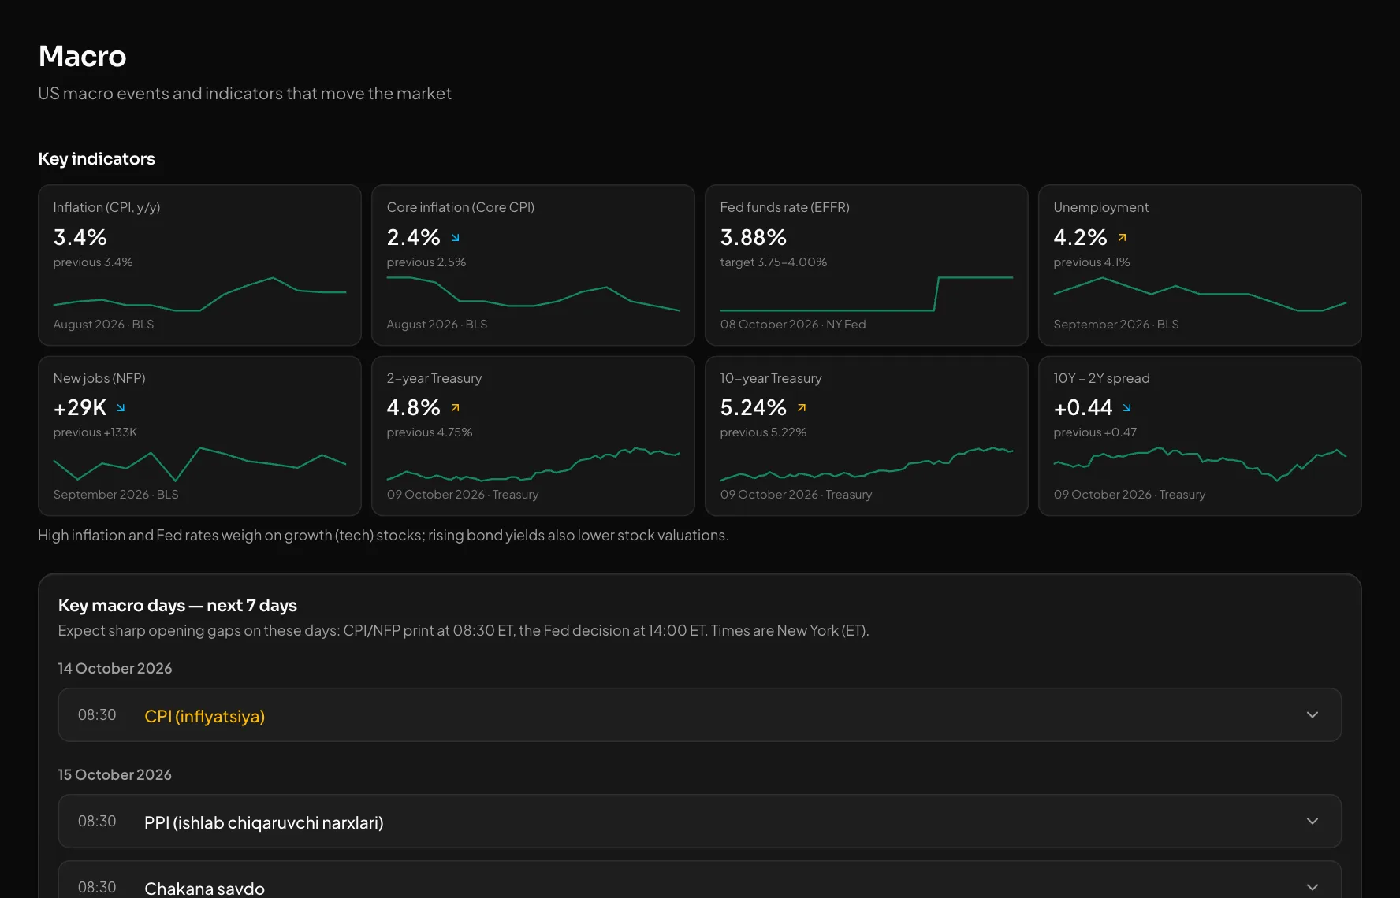Click the target 3.75–4.00% text
This screenshot has width=1400, height=898.
coord(773,262)
